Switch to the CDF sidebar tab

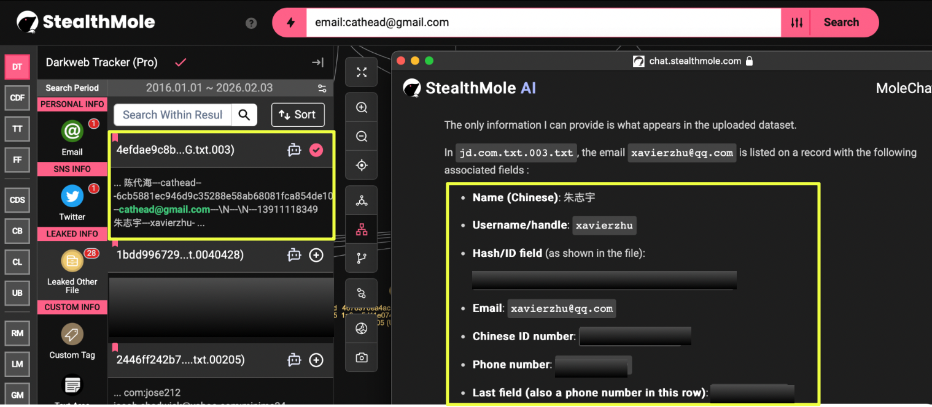point(17,97)
